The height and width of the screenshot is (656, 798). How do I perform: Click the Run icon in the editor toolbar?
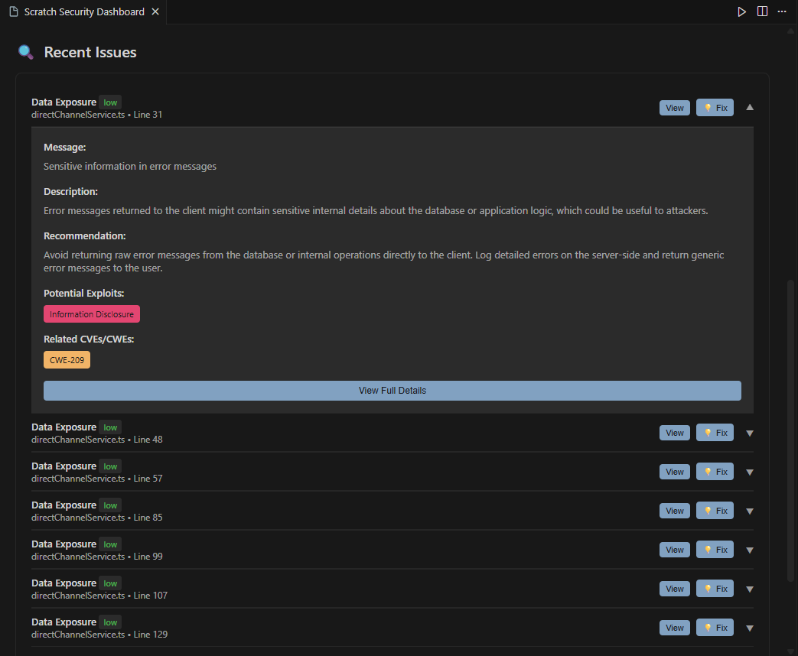[x=741, y=11]
